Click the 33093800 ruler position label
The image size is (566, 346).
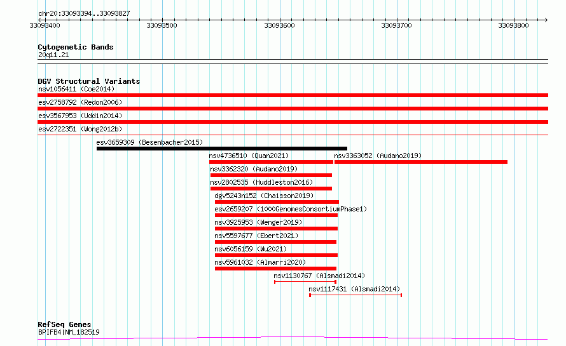coord(513,25)
